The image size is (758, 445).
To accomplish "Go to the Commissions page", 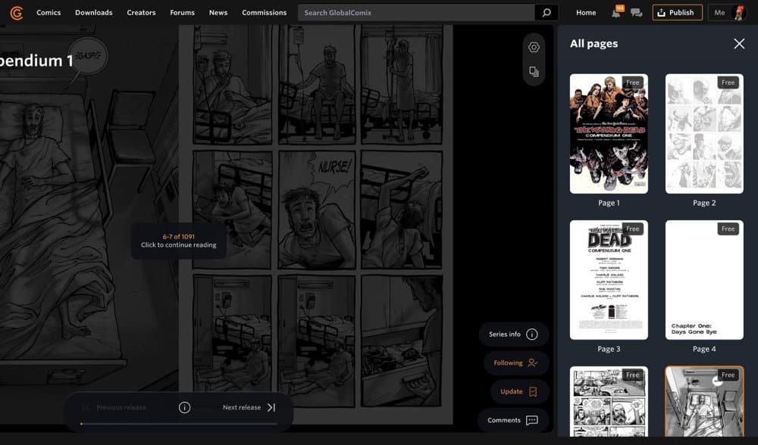I will [265, 13].
